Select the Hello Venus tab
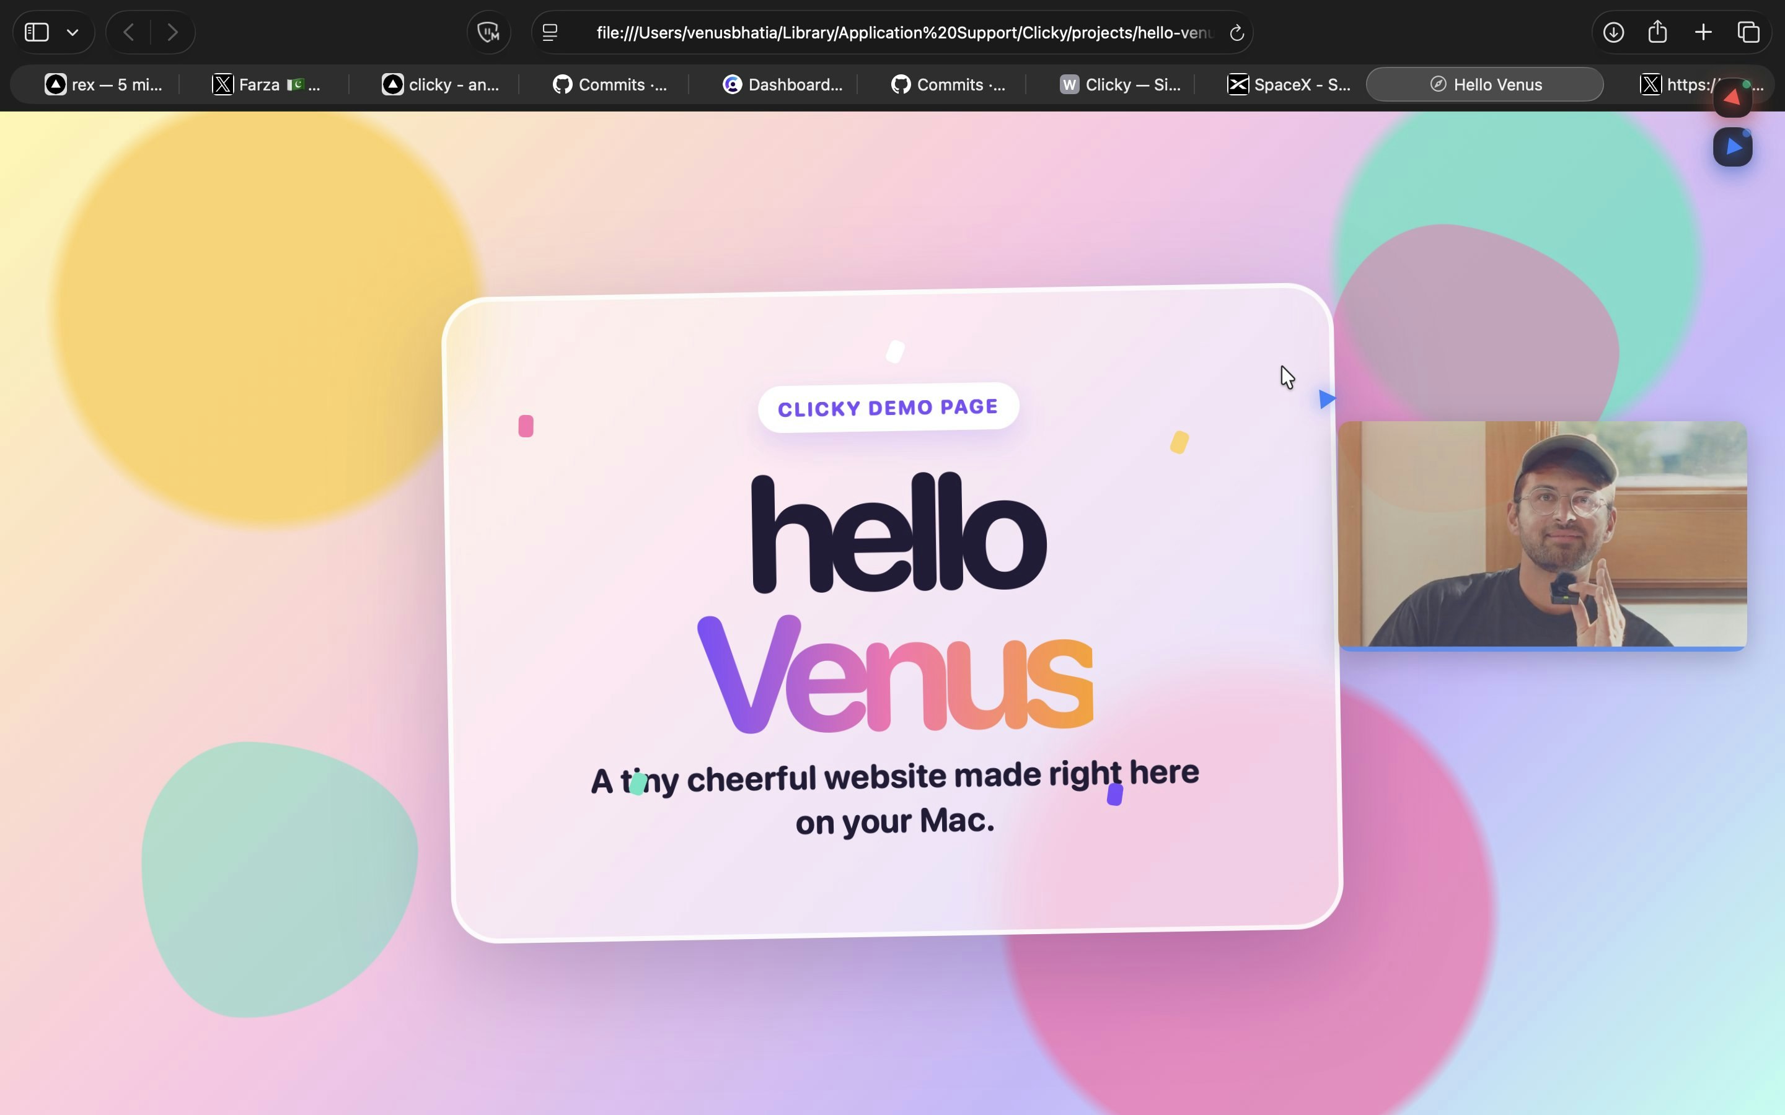 [x=1485, y=85]
